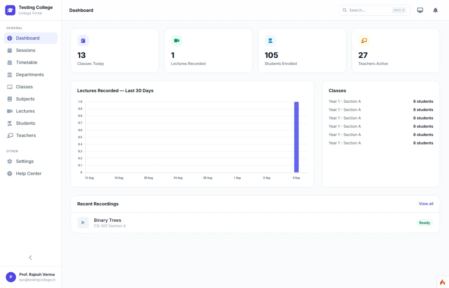This screenshot has width=449, height=288.
Task: Select Subjects in the sidebar
Action: [31, 99]
